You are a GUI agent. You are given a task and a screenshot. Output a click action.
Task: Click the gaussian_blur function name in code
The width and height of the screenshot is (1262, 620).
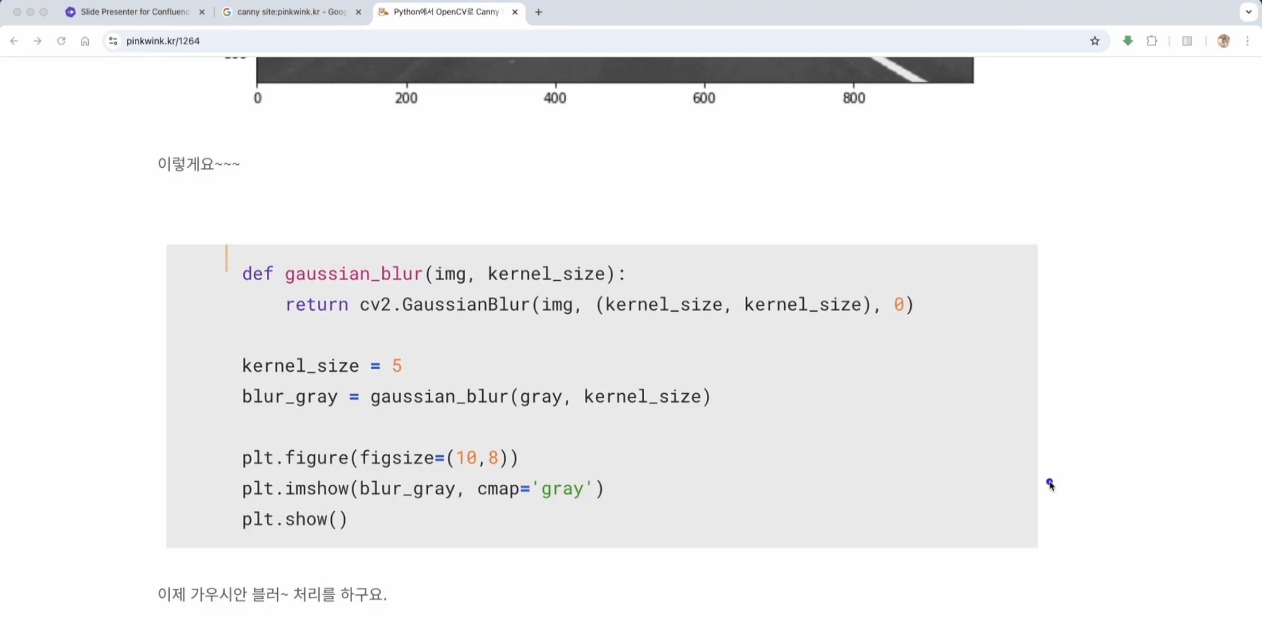(353, 274)
